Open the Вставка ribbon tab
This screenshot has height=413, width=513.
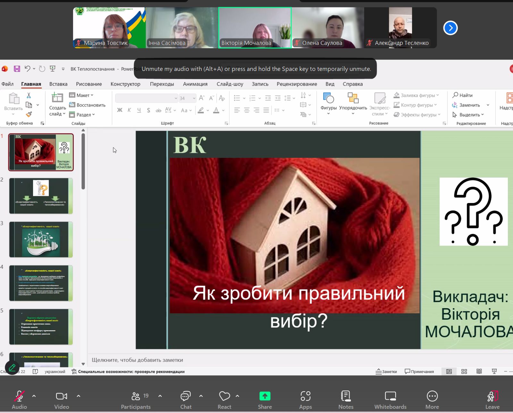click(x=58, y=84)
